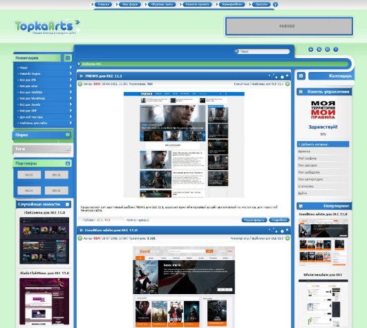Toggle the Навигация block collapse icon
This screenshot has height=328, width=367.
click(x=68, y=58)
